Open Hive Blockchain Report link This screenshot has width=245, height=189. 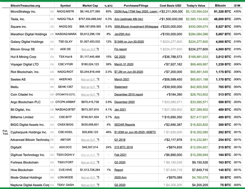119,170
